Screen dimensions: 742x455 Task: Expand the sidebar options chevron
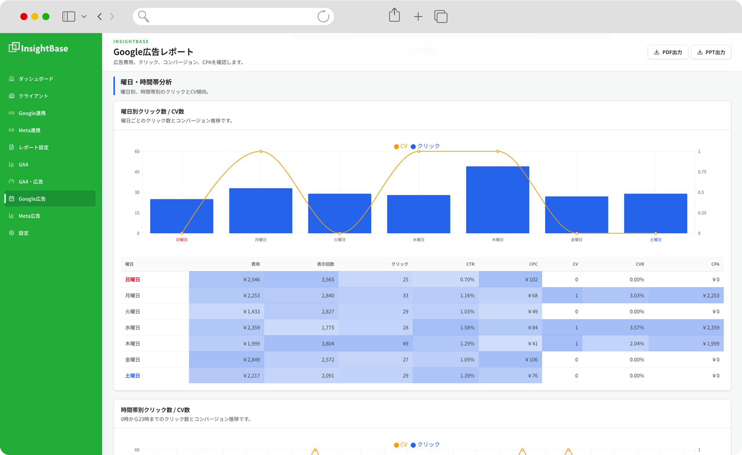pos(84,17)
